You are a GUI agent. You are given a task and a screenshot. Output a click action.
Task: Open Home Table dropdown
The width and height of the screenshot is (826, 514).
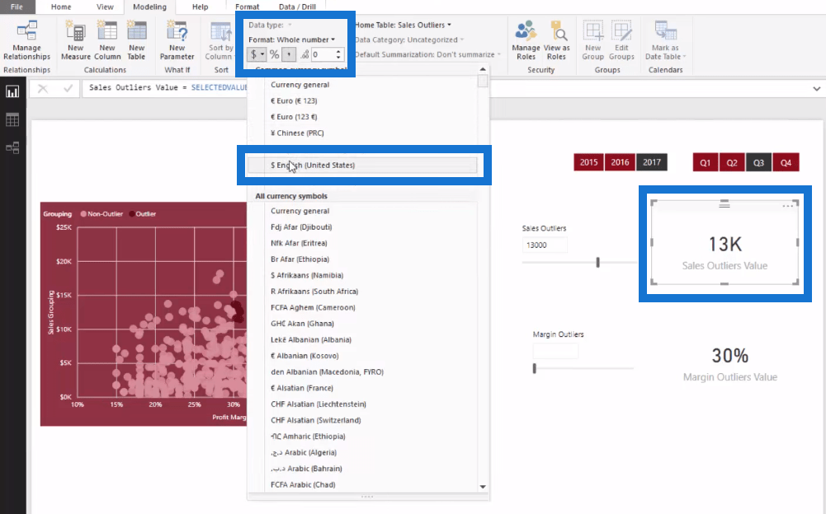[403, 25]
